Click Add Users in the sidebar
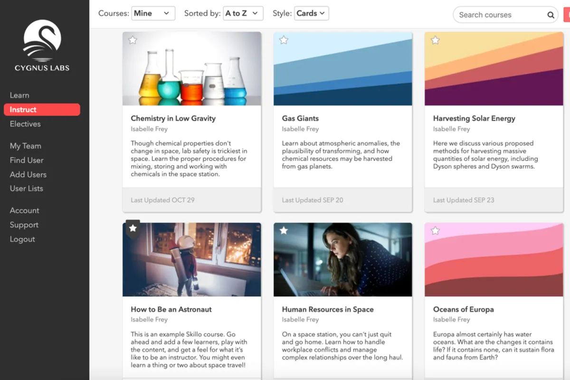 [x=28, y=174]
